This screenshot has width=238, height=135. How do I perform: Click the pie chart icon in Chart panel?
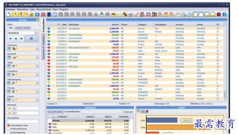tap(147, 111)
